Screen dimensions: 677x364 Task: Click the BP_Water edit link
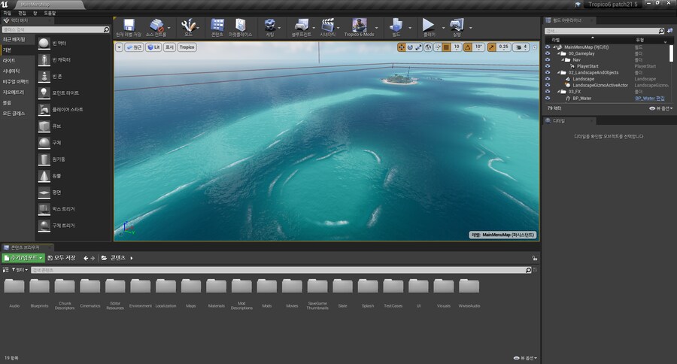point(650,99)
